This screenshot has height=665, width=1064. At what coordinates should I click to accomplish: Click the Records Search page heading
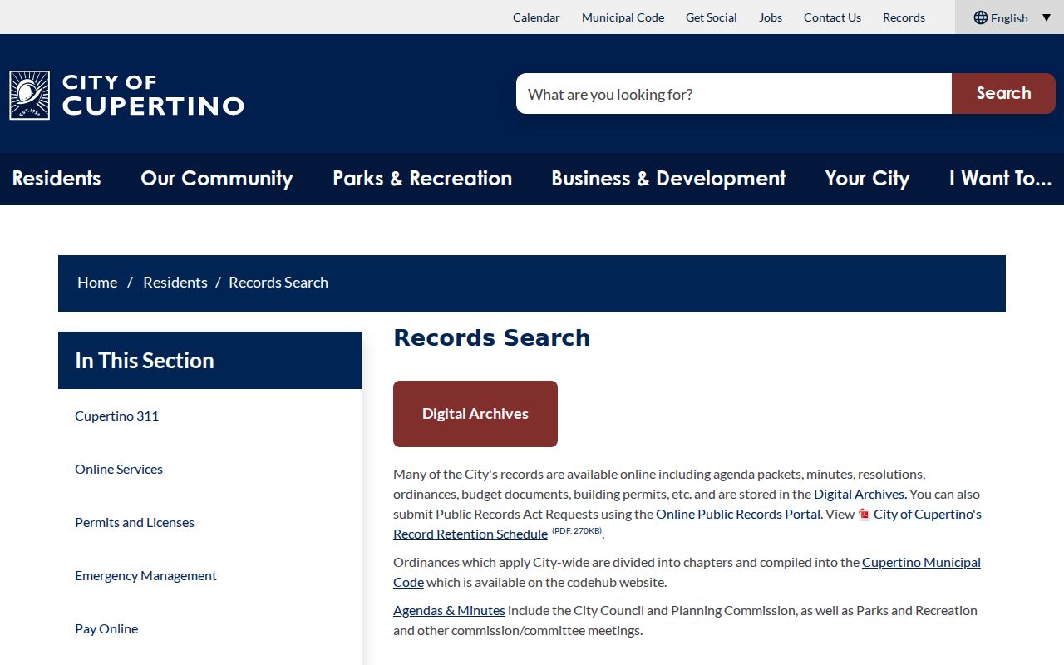pyautogui.click(x=492, y=337)
